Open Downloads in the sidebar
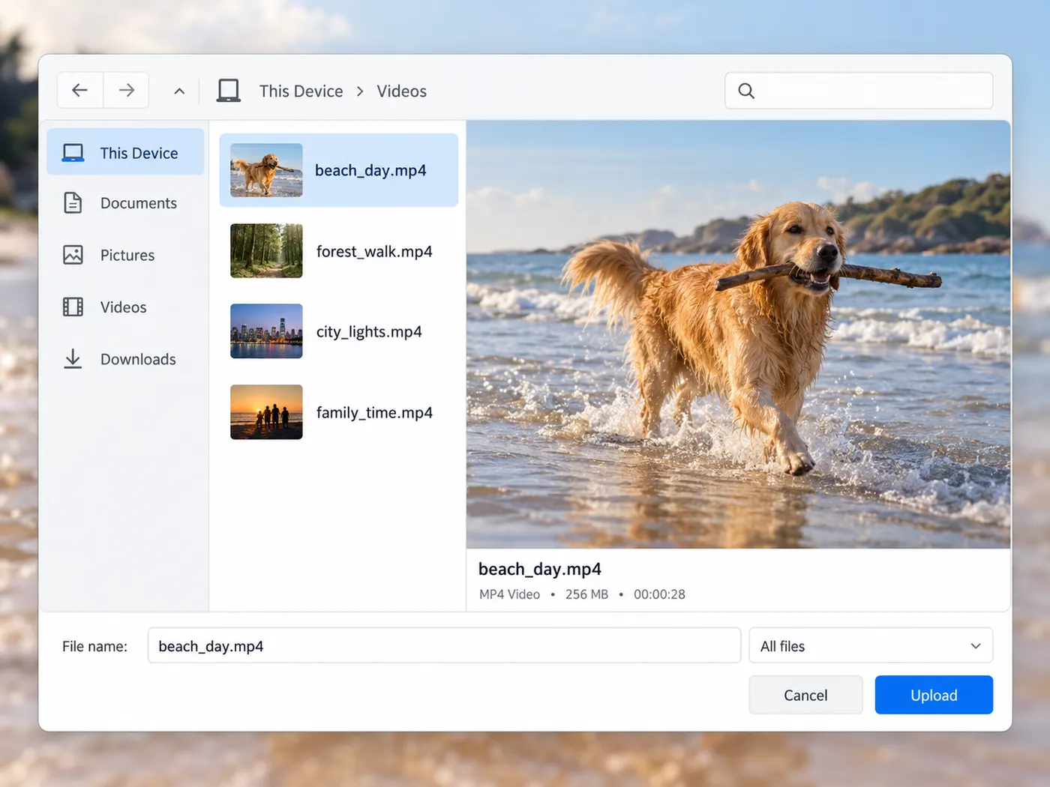 (125, 359)
